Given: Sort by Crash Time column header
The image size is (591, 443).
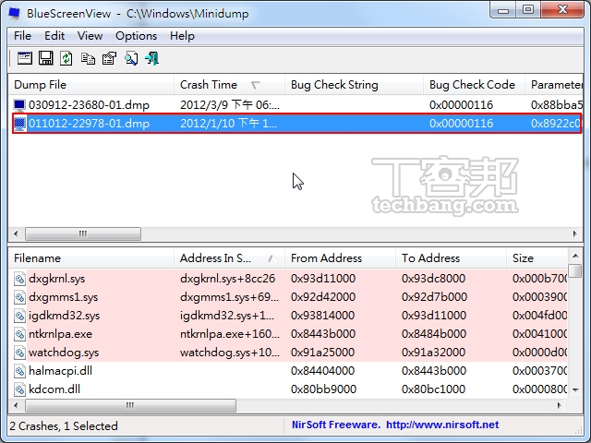Looking at the screenshot, I should (x=209, y=85).
